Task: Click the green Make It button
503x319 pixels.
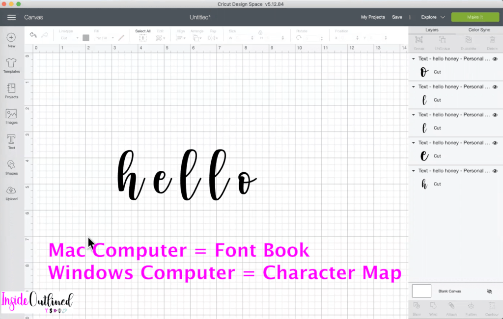Action: (475, 17)
